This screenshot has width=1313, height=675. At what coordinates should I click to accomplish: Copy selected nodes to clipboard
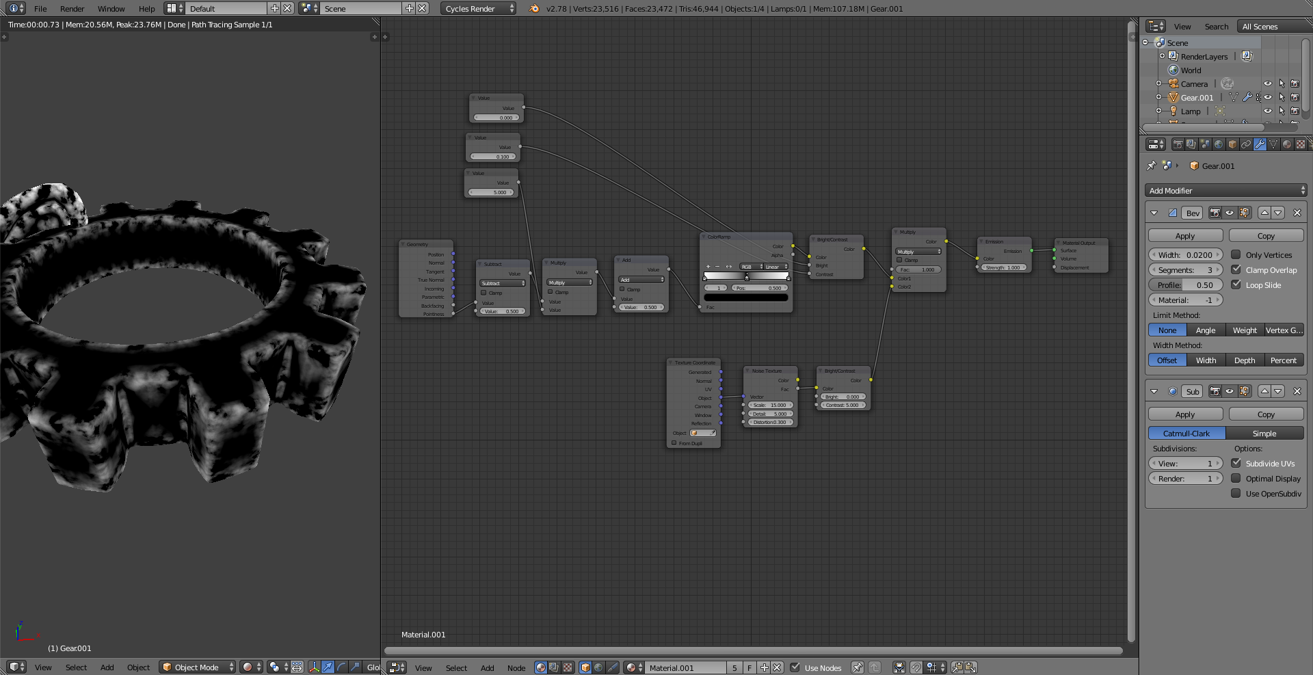(x=957, y=667)
